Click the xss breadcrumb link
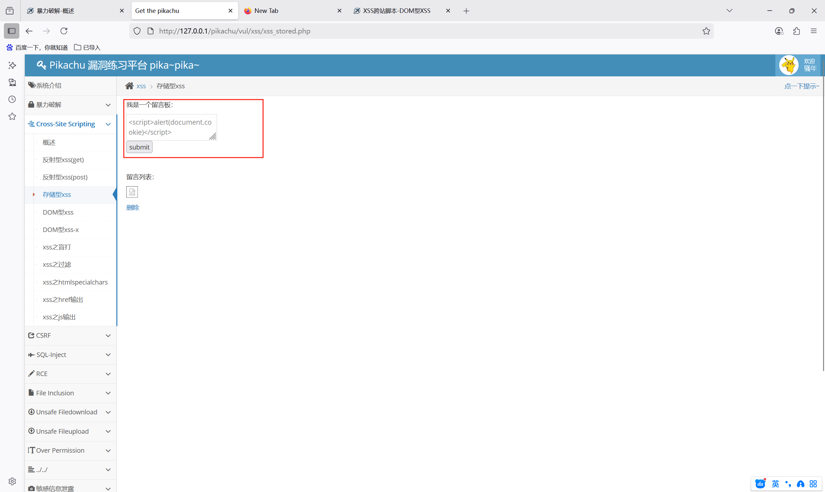This screenshot has width=825, height=492. pos(141,86)
